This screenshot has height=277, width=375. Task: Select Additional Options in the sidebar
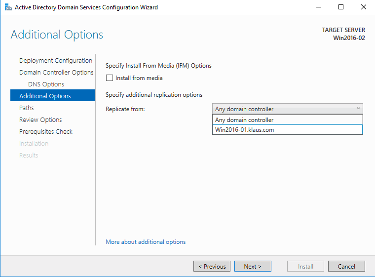click(45, 96)
